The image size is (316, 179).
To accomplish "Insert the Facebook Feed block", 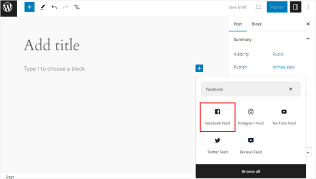I will pyautogui.click(x=217, y=117).
